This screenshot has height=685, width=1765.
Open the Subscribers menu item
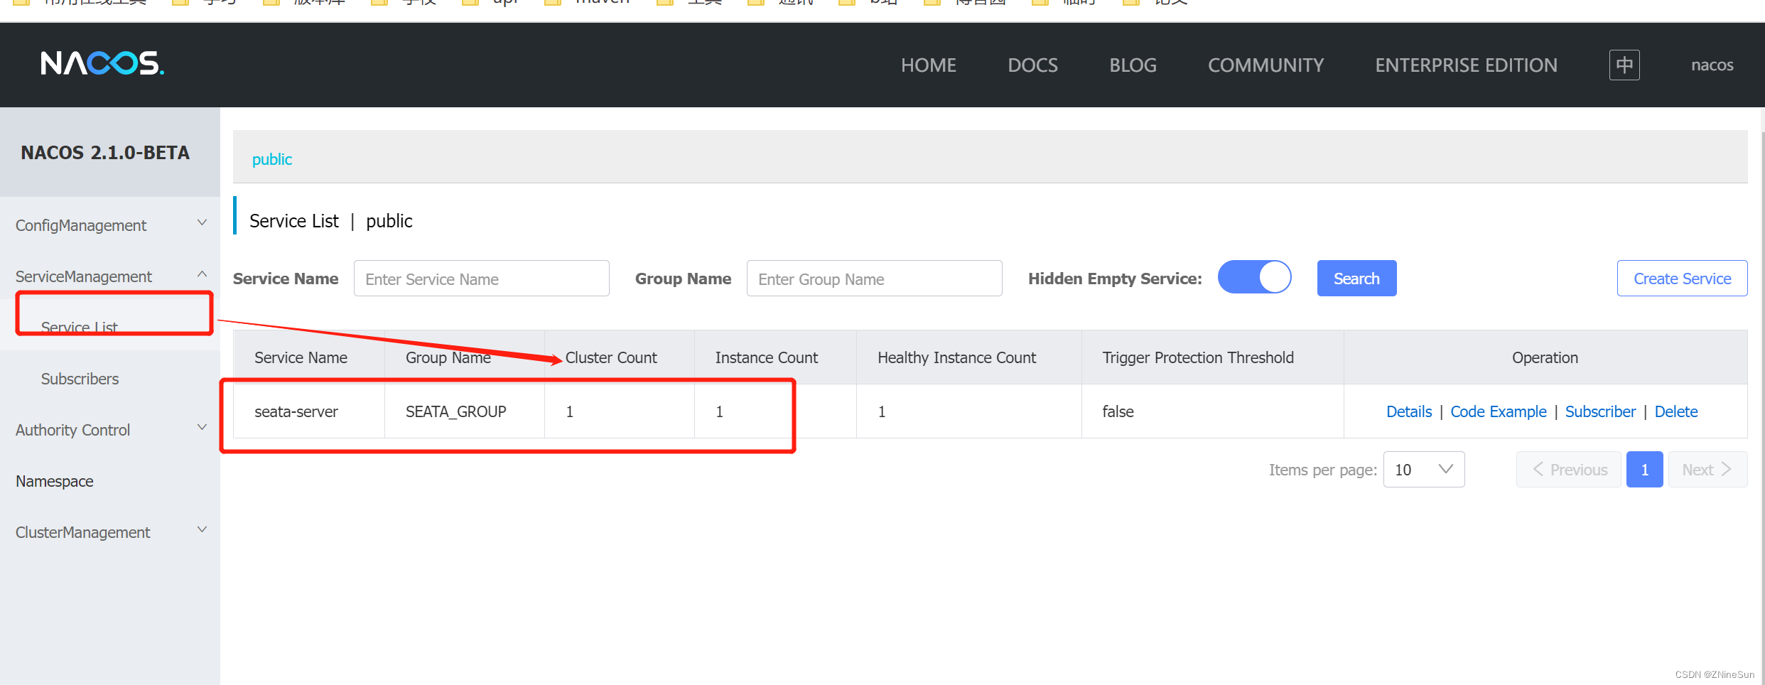pyautogui.click(x=80, y=379)
